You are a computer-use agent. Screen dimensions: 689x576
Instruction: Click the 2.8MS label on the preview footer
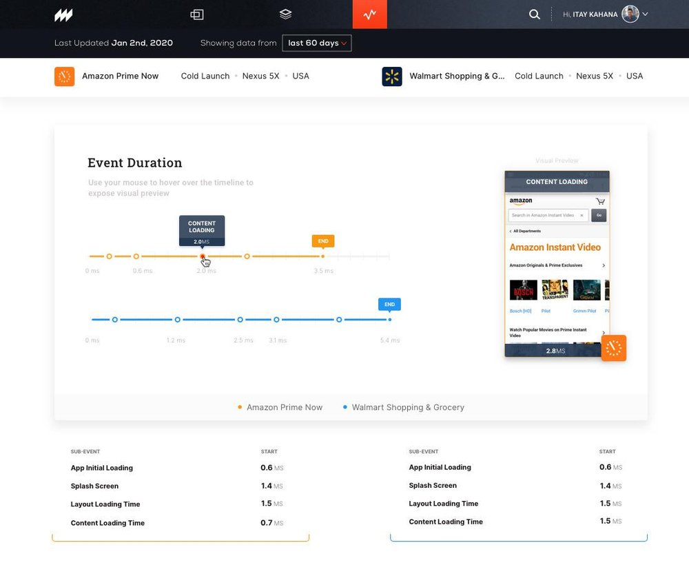555,351
